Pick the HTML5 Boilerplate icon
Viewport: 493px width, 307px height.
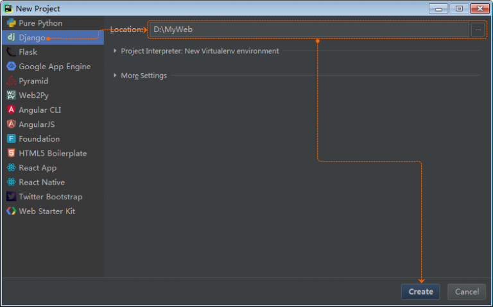point(11,153)
